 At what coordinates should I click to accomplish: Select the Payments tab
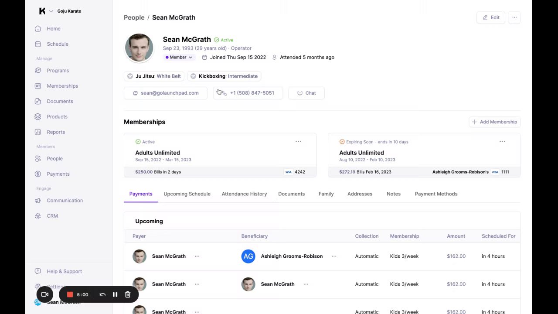point(141,194)
